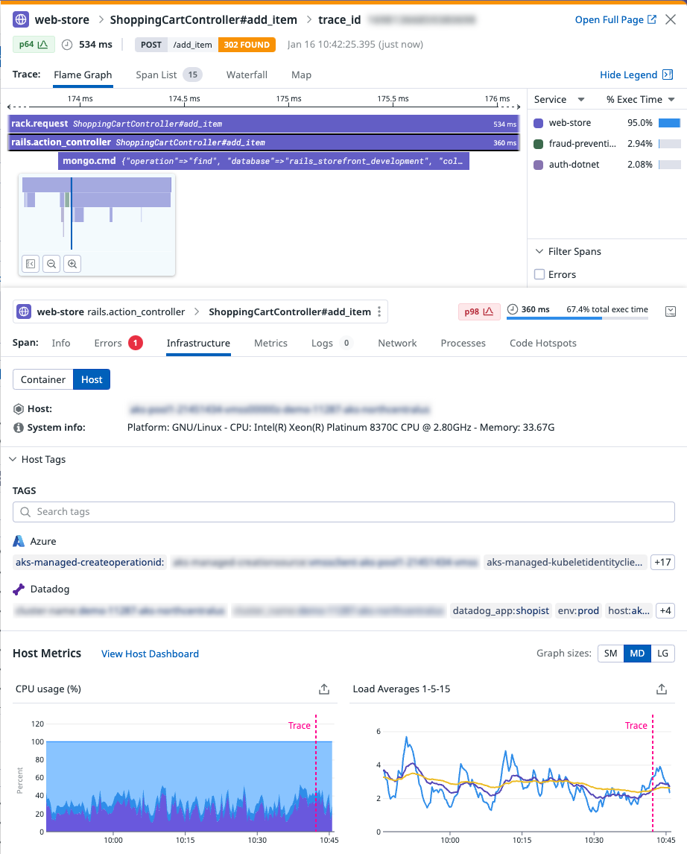687x854 pixels.
Task: Switch infrastructure view to Container
Action: 43,379
